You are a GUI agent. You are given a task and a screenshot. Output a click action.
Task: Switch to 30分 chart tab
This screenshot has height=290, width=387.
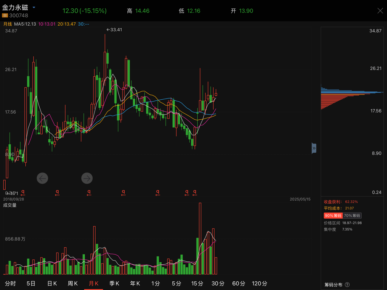click(218, 284)
